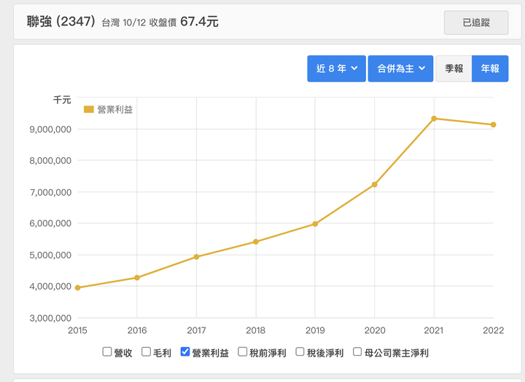
Task: Check the 母公司業主淨利 checkbox
Action: click(x=357, y=351)
